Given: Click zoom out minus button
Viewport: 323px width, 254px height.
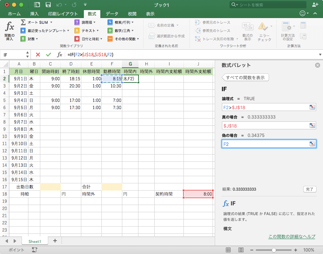Looking at the screenshot, I should (x=251, y=250).
